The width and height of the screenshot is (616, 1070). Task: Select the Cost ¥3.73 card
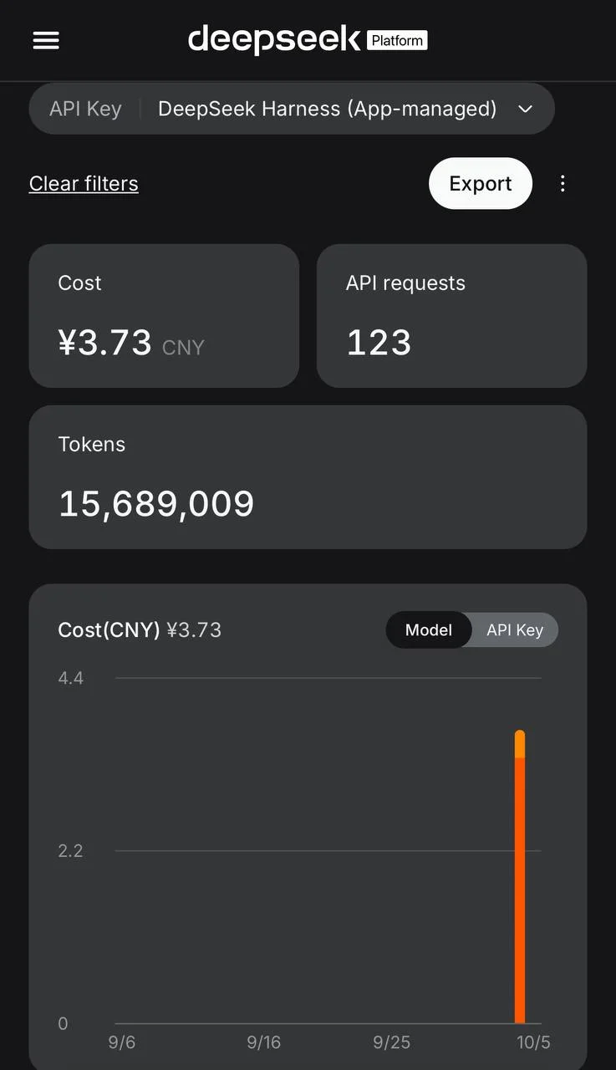click(x=164, y=316)
